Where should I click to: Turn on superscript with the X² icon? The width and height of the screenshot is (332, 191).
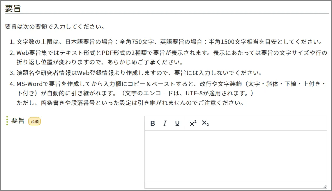[x=193, y=124]
